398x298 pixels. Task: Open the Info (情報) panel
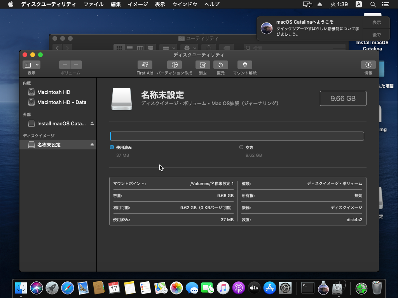[368, 65]
